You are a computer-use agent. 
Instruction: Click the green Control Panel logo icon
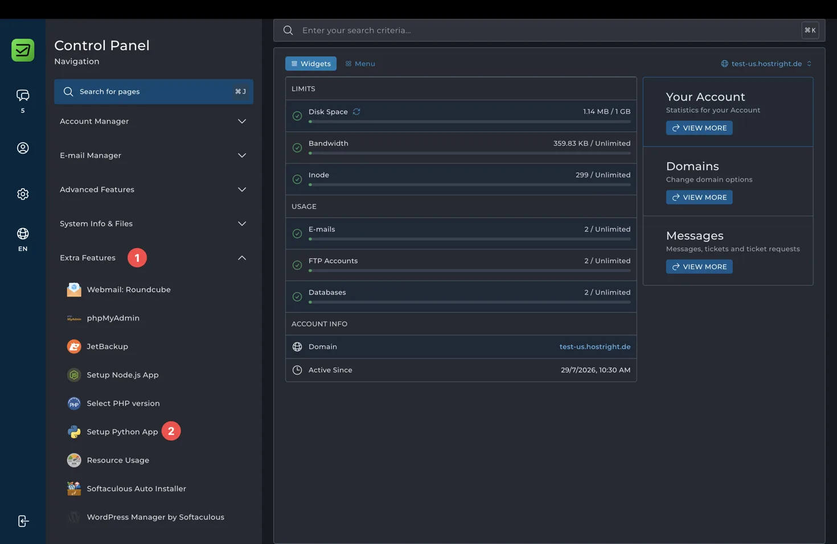[x=23, y=50]
